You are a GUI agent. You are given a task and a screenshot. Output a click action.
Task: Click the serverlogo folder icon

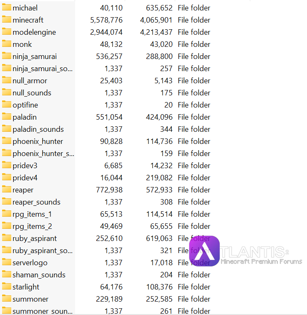tap(7, 262)
